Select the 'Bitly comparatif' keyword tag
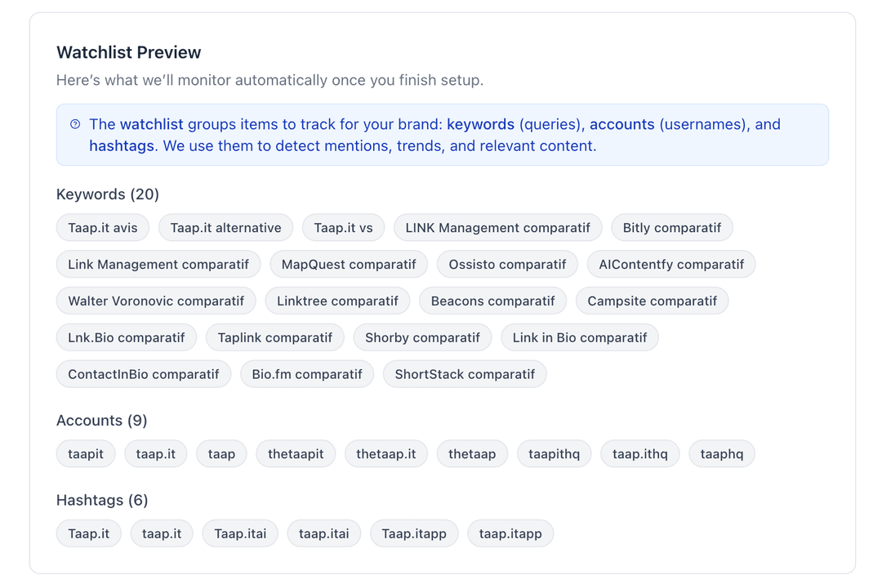Viewport: 882px width, 584px height. click(671, 228)
